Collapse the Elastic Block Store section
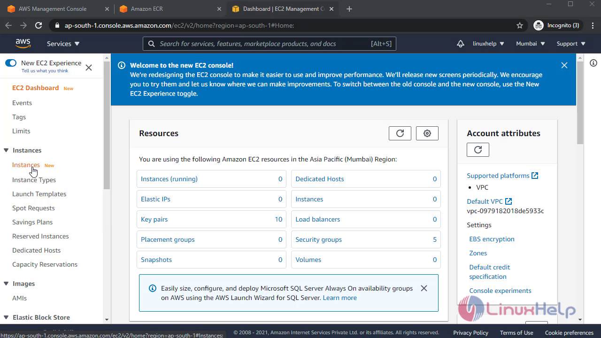The image size is (601, 338). [6, 317]
